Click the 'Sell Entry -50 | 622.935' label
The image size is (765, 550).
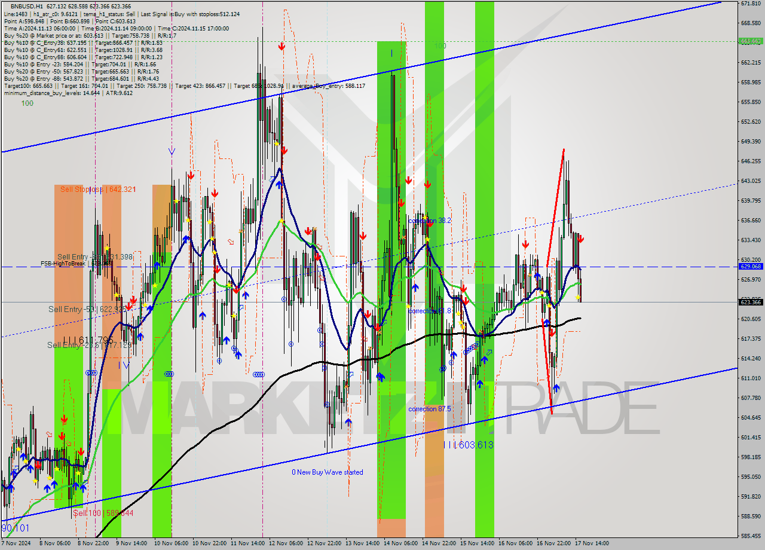(87, 310)
